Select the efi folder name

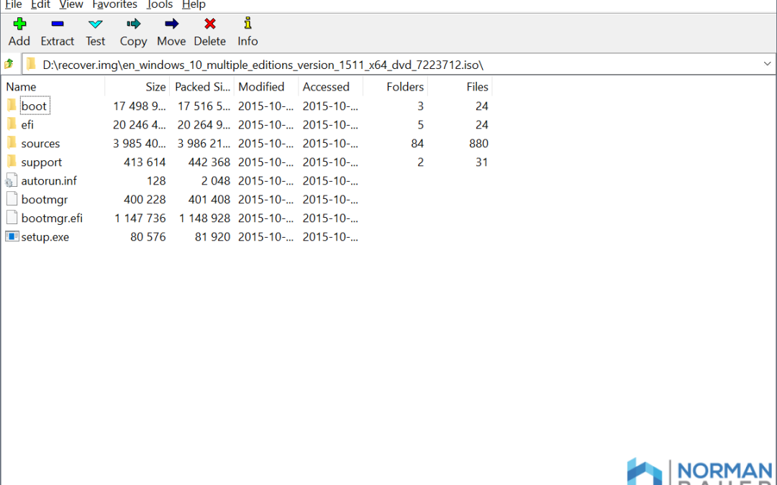(27, 125)
